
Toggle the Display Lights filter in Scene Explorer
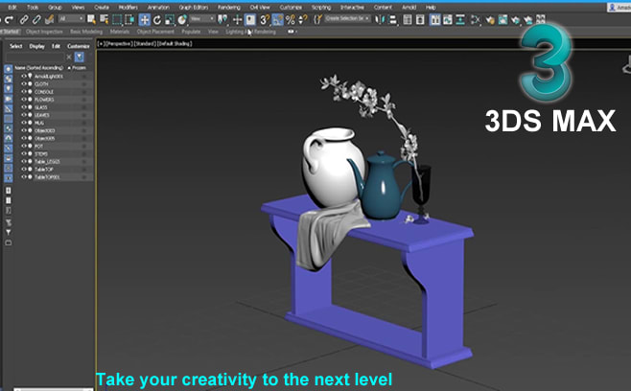pos(8,89)
